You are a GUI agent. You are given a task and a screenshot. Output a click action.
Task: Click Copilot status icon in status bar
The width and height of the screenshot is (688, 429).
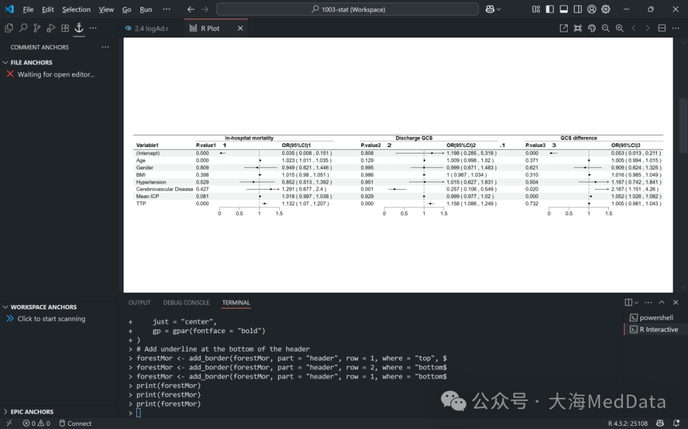(x=660, y=423)
